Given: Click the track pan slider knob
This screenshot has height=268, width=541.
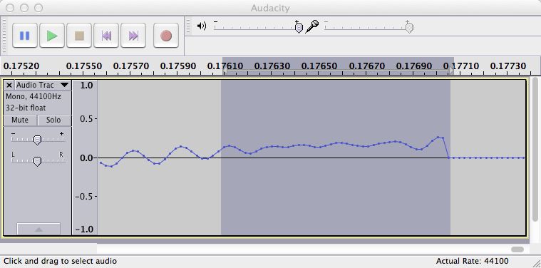Looking at the screenshot, I should 37,161.
